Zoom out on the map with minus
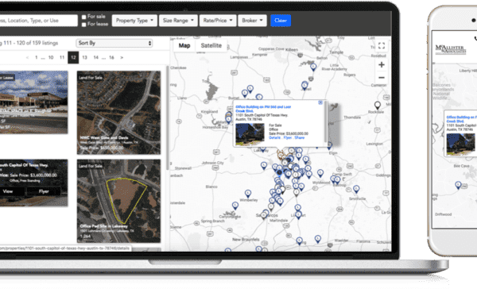Image resolution: width=477 pixels, height=289 pixels. click(x=382, y=78)
